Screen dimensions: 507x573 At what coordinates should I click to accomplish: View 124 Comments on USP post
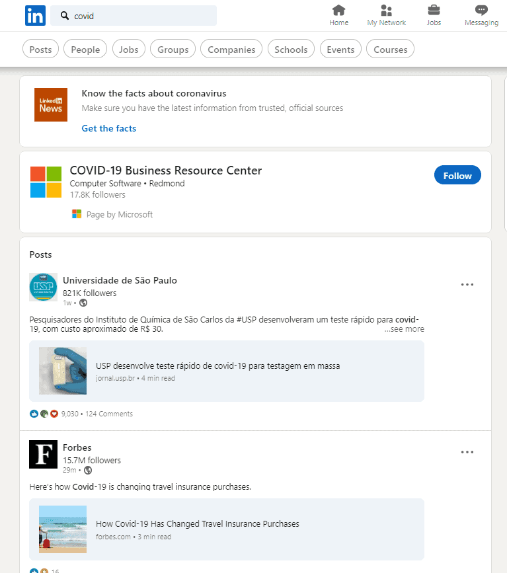pos(109,414)
